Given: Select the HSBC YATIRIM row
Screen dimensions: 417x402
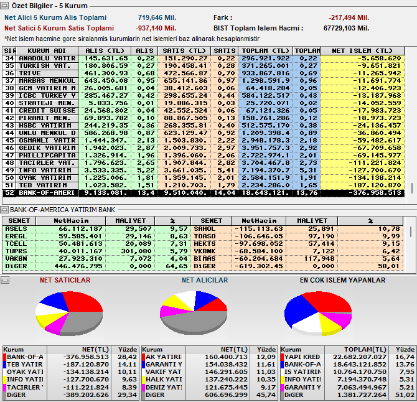Looking at the screenshot, I should 204,126.
